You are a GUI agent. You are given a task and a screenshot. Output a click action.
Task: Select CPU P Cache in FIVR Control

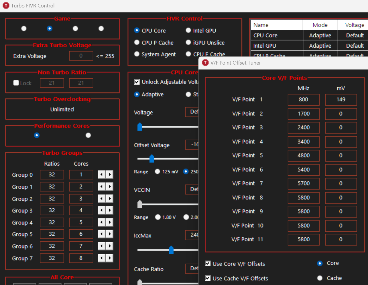[154, 42]
